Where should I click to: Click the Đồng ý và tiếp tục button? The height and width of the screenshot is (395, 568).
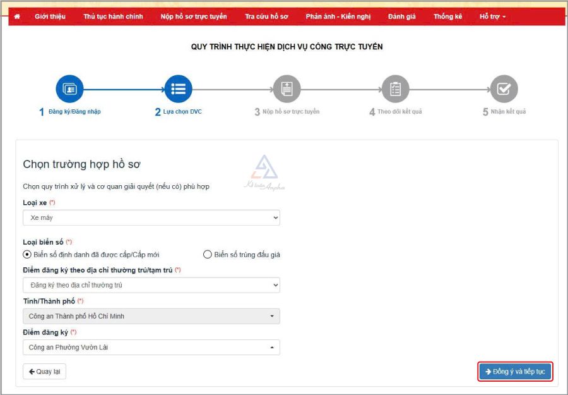[515, 372]
